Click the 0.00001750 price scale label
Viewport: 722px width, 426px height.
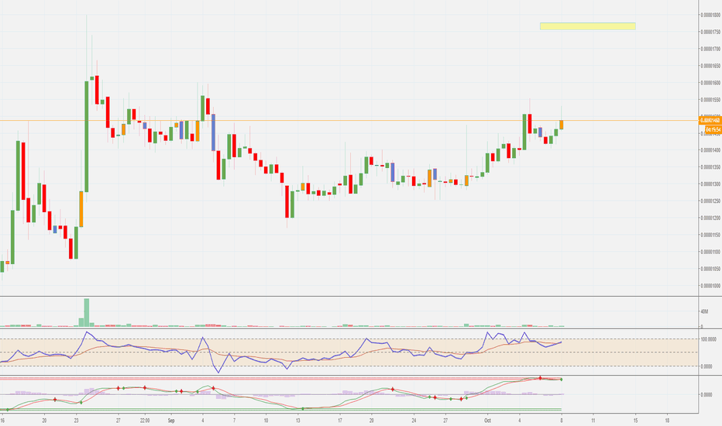[x=710, y=33]
